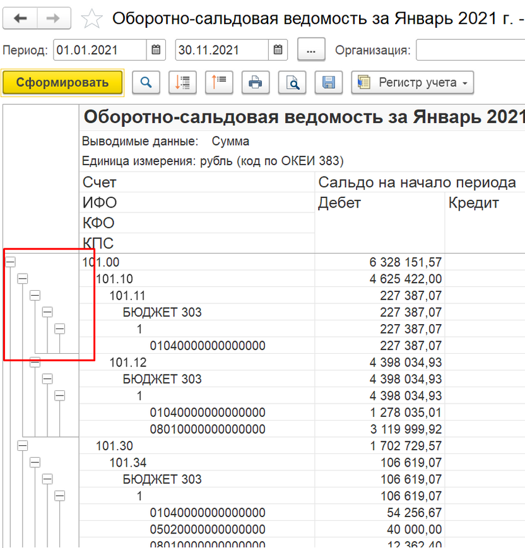This screenshot has height=548, width=525.
Task: Open print preview icon
Action: (x=292, y=83)
